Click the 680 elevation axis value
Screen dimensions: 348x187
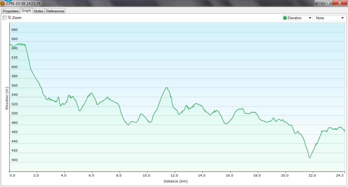[14, 30]
